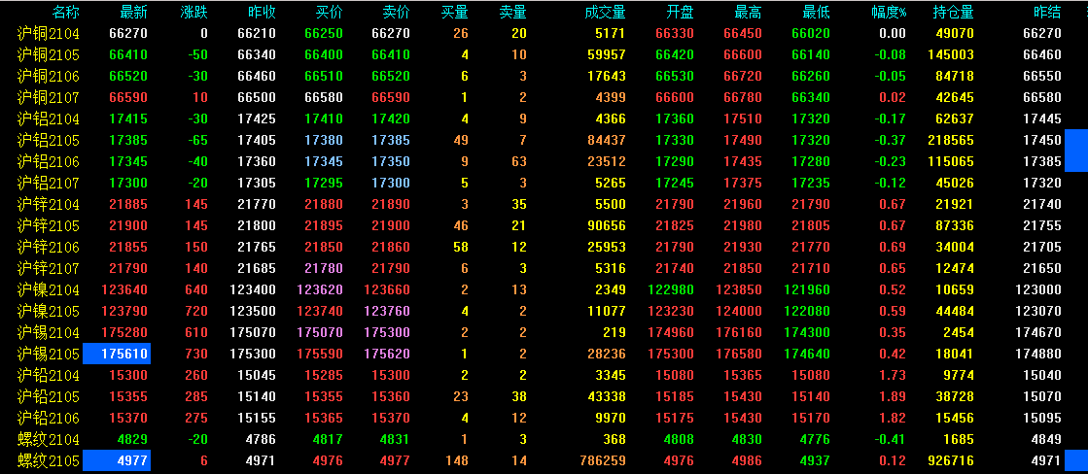Select the 沪锡2105 contract name
Screen dimensions: 1088x474
pos(48,355)
